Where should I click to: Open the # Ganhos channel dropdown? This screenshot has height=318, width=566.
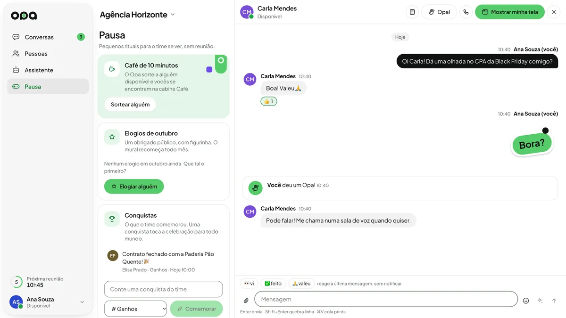pyautogui.click(x=135, y=309)
